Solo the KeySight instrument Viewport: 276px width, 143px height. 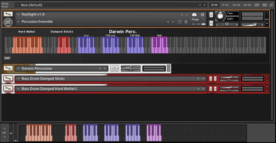211,15
